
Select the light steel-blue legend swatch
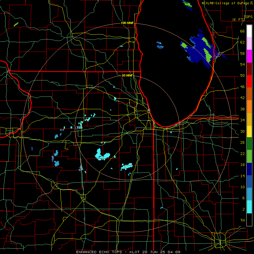tap(249, 194)
